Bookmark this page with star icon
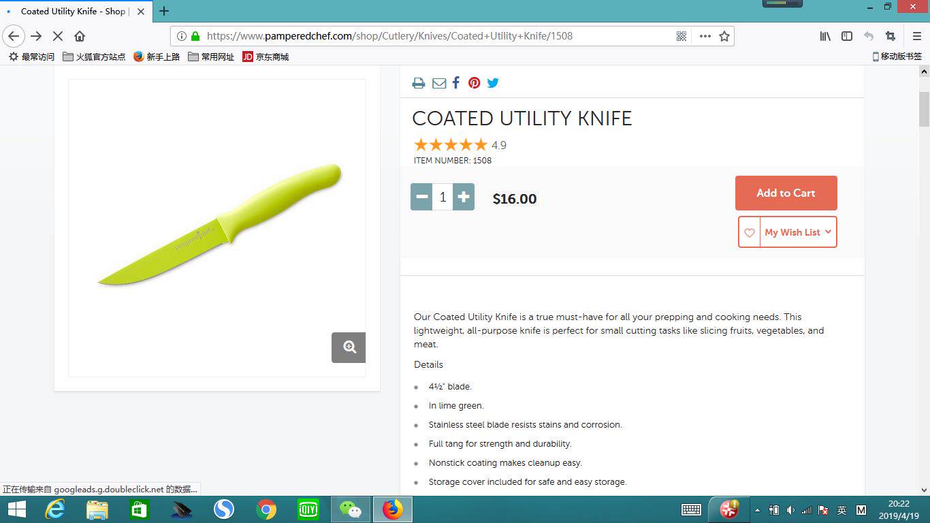This screenshot has height=523, width=930. (x=724, y=36)
